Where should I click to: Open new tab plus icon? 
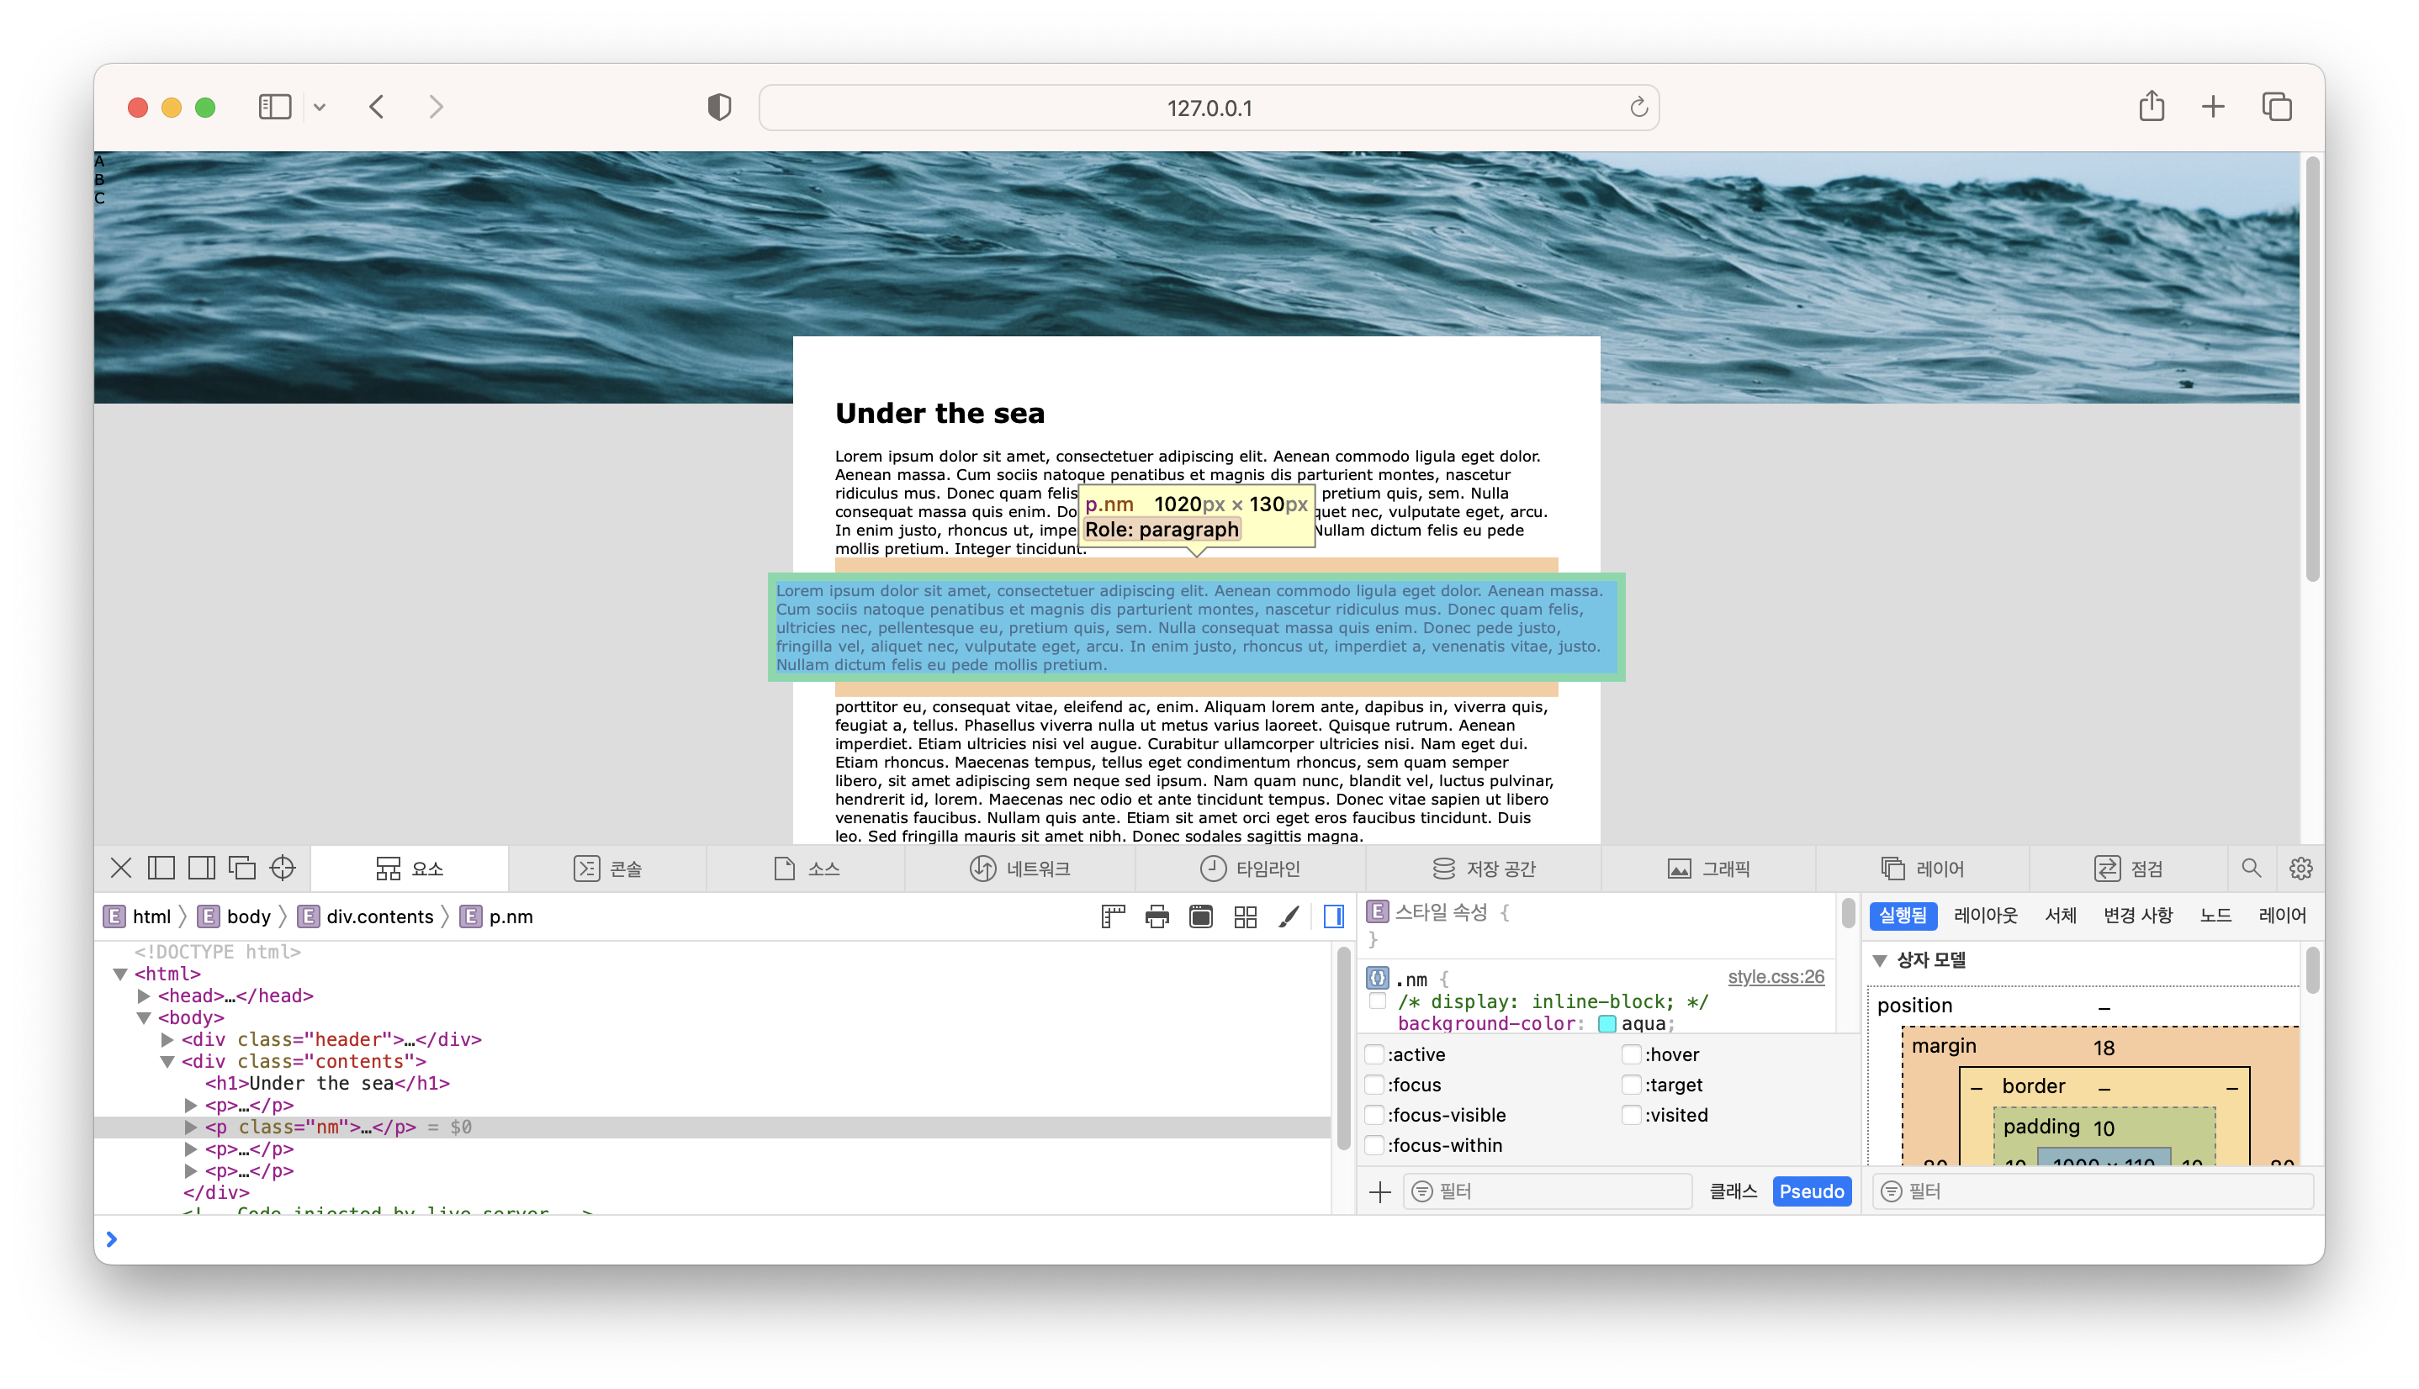tap(2212, 107)
